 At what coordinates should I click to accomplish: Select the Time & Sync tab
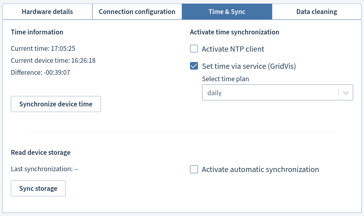pos(227,12)
